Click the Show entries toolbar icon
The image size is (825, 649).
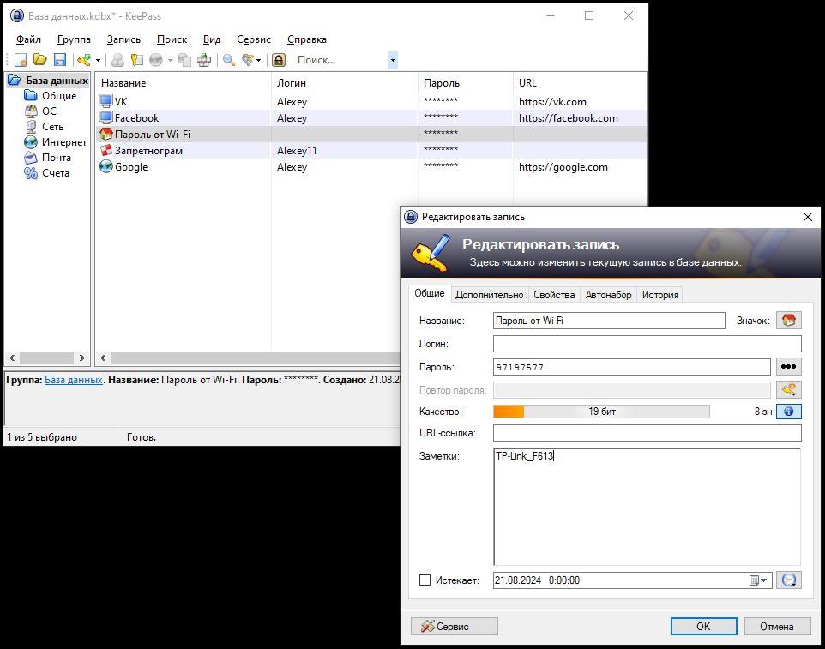(x=248, y=60)
